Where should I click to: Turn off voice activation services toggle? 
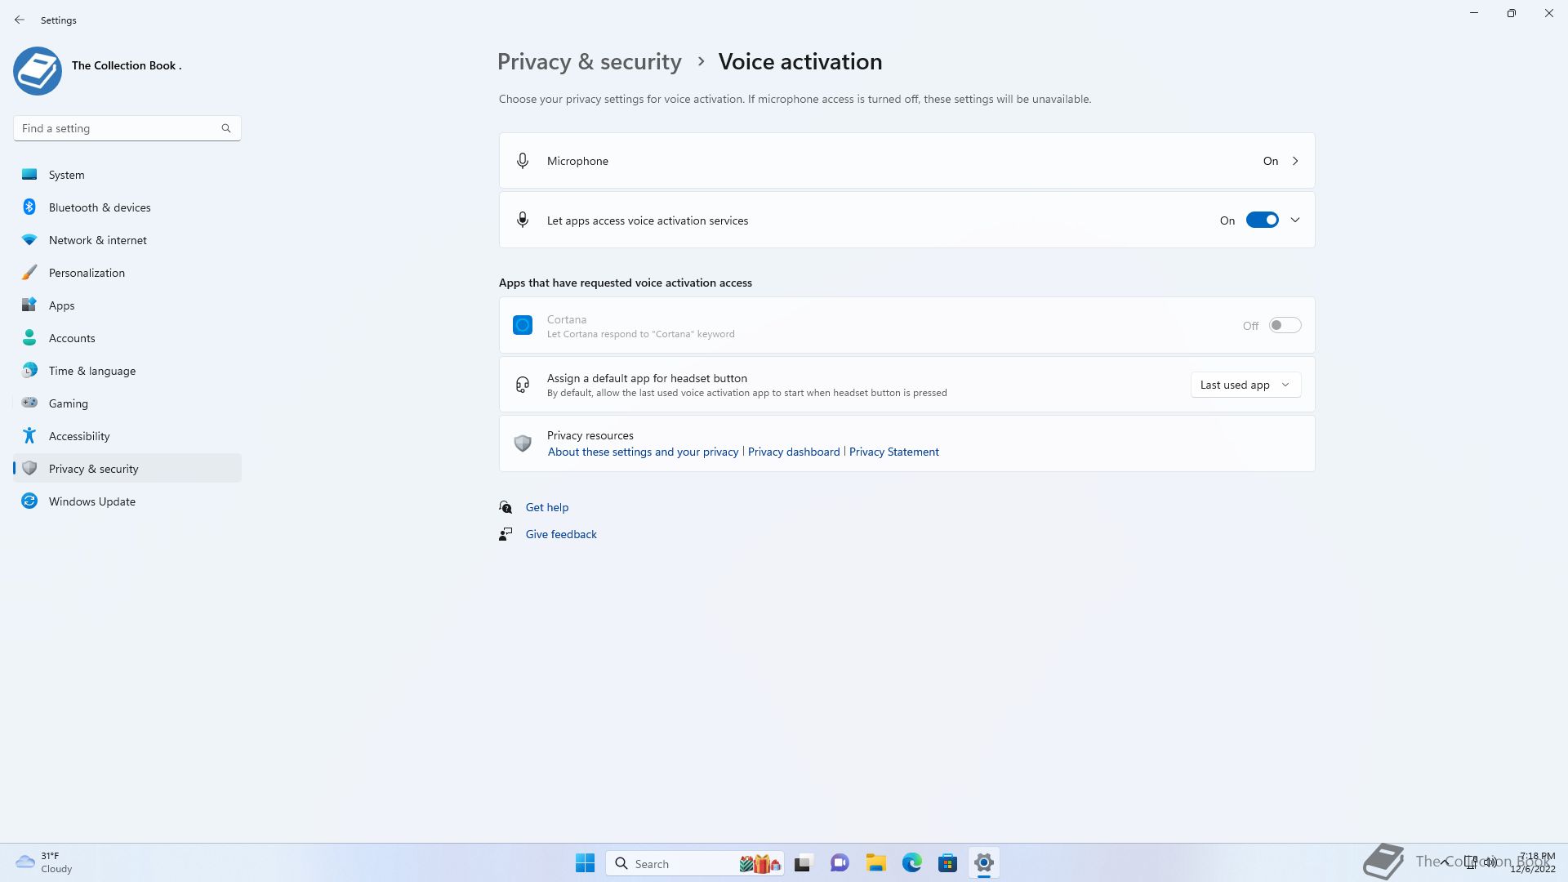tap(1262, 220)
